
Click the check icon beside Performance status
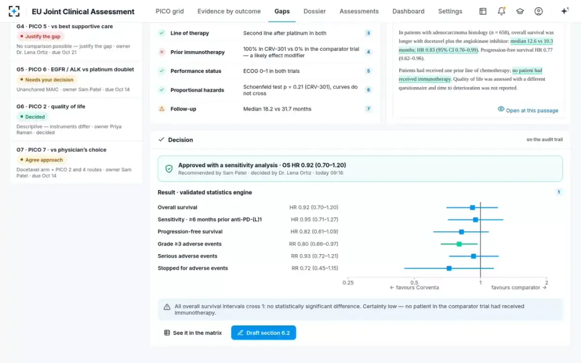click(162, 71)
